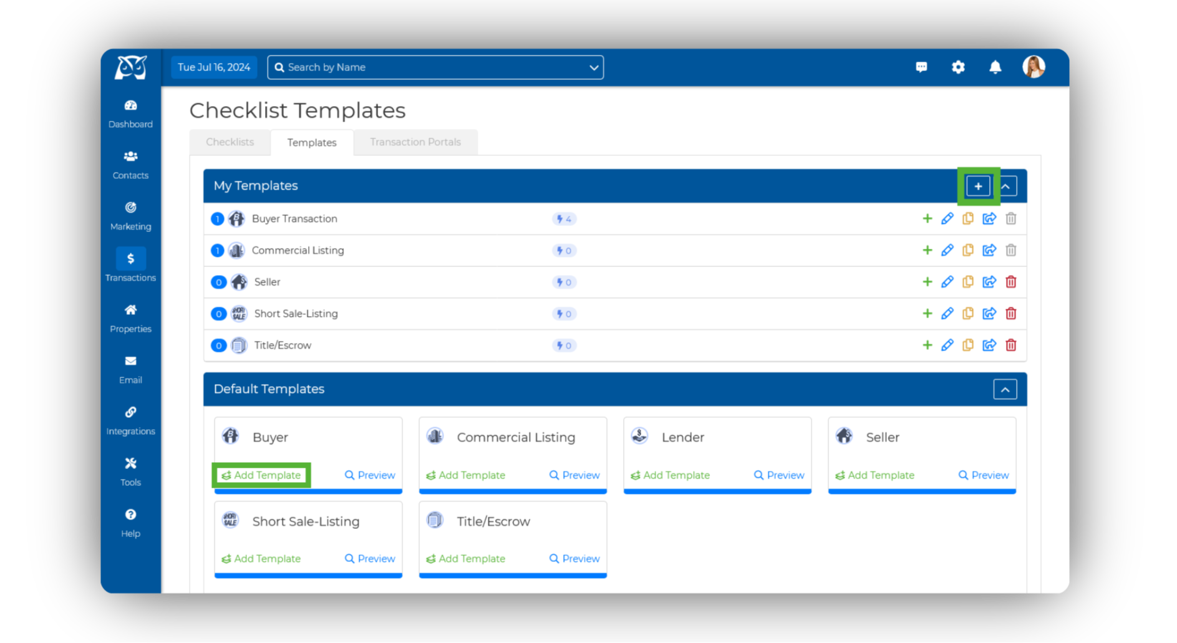Share the Title/Escrow template row
Viewport: 1177px width, 643px height.
pyautogui.click(x=989, y=345)
